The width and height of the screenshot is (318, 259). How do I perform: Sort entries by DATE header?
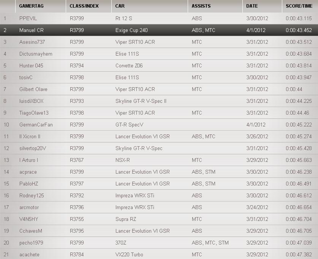(x=252, y=6)
